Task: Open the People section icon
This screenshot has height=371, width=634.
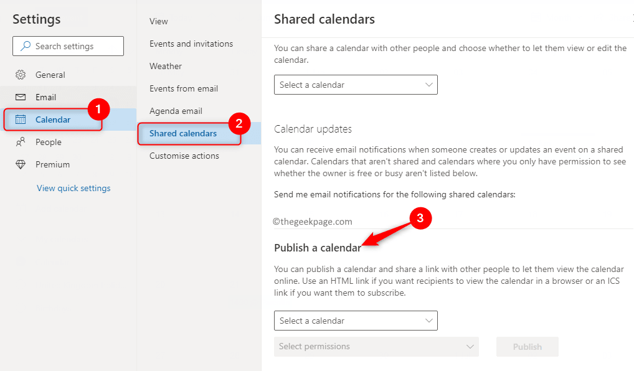Action: tap(19, 142)
